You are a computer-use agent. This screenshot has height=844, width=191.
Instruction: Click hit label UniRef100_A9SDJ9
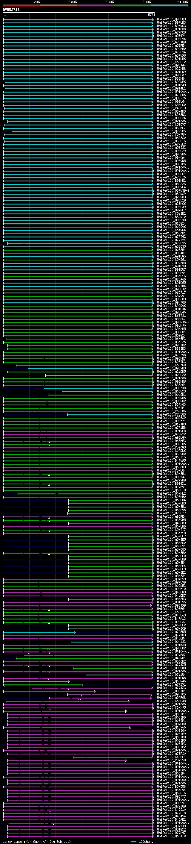(x=171, y=207)
